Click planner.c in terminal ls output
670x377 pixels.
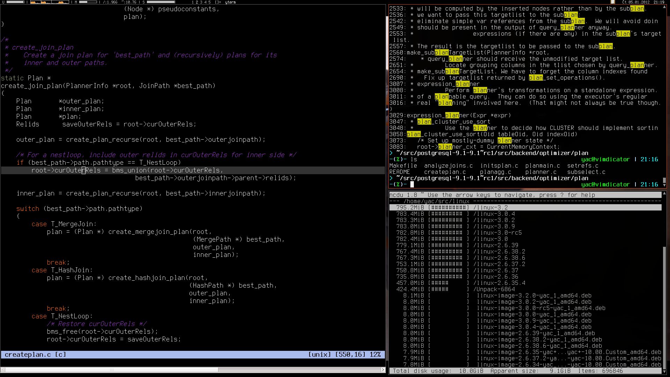coord(541,172)
